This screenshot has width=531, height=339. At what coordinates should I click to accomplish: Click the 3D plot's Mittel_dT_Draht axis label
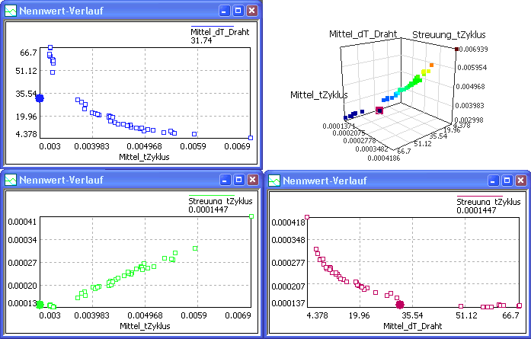[363, 34]
